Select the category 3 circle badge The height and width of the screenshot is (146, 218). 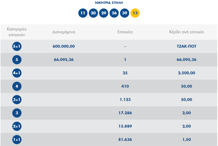click(17, 113)
